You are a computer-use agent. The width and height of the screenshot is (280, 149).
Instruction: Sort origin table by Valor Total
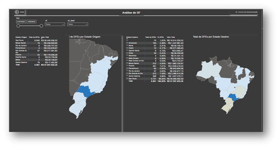[x=45, y=37]
